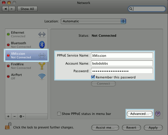Open help with the purple question mark
The height and width of the screenshot is (135, 168).
point(158,114)
